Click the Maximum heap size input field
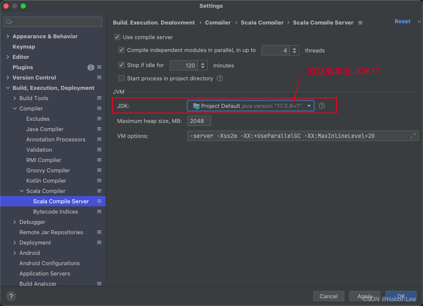Viewport: 423px width, 306px height. tap(199, 121)
